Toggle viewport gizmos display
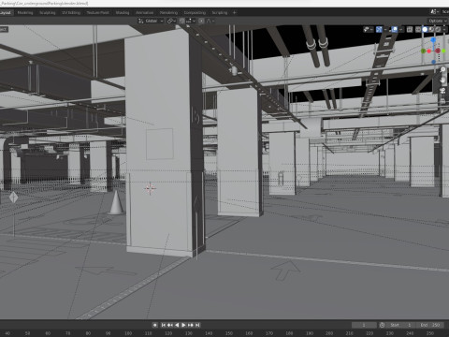 pyautogui.click(x=379, y=30)
